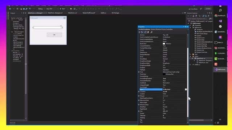Expand the Margin property
Image resolution: width=232 pixels, height=130 pixels.
point(139,96)
